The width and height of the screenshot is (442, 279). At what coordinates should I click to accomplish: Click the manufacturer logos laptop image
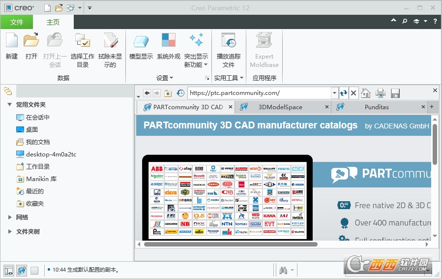[x=228, y=198]
